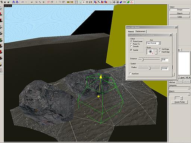Screen dimensions: 191x143
Task: Click the Solids select button
Action: [x=180, y=17]
